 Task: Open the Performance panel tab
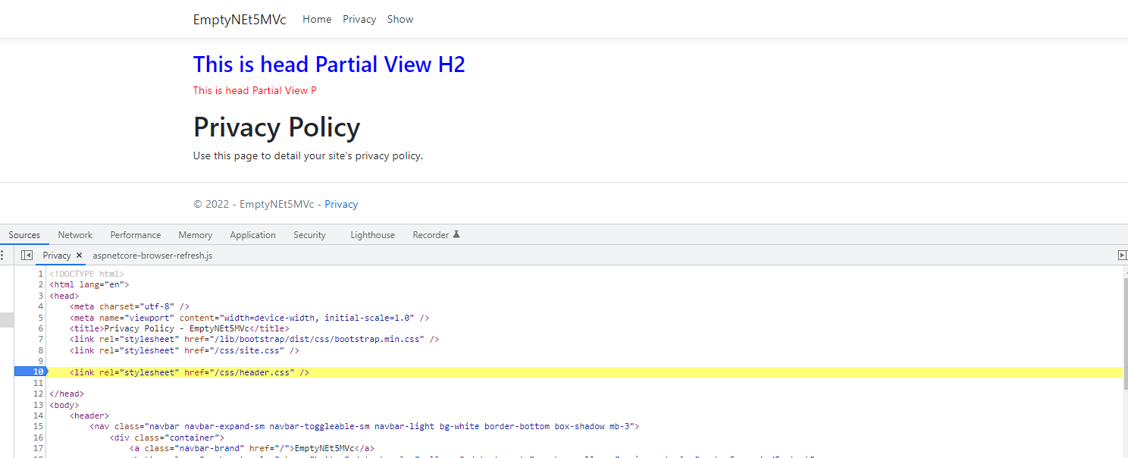[x=136, y=235]
